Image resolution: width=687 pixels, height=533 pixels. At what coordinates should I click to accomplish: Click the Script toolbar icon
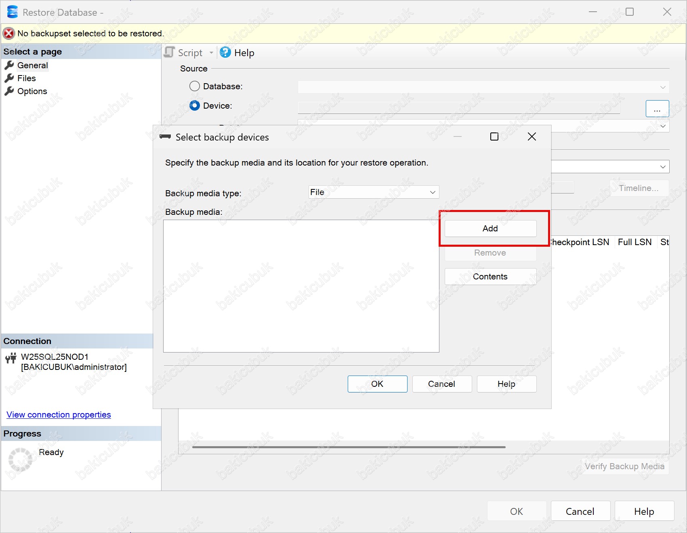click(170, 52)
